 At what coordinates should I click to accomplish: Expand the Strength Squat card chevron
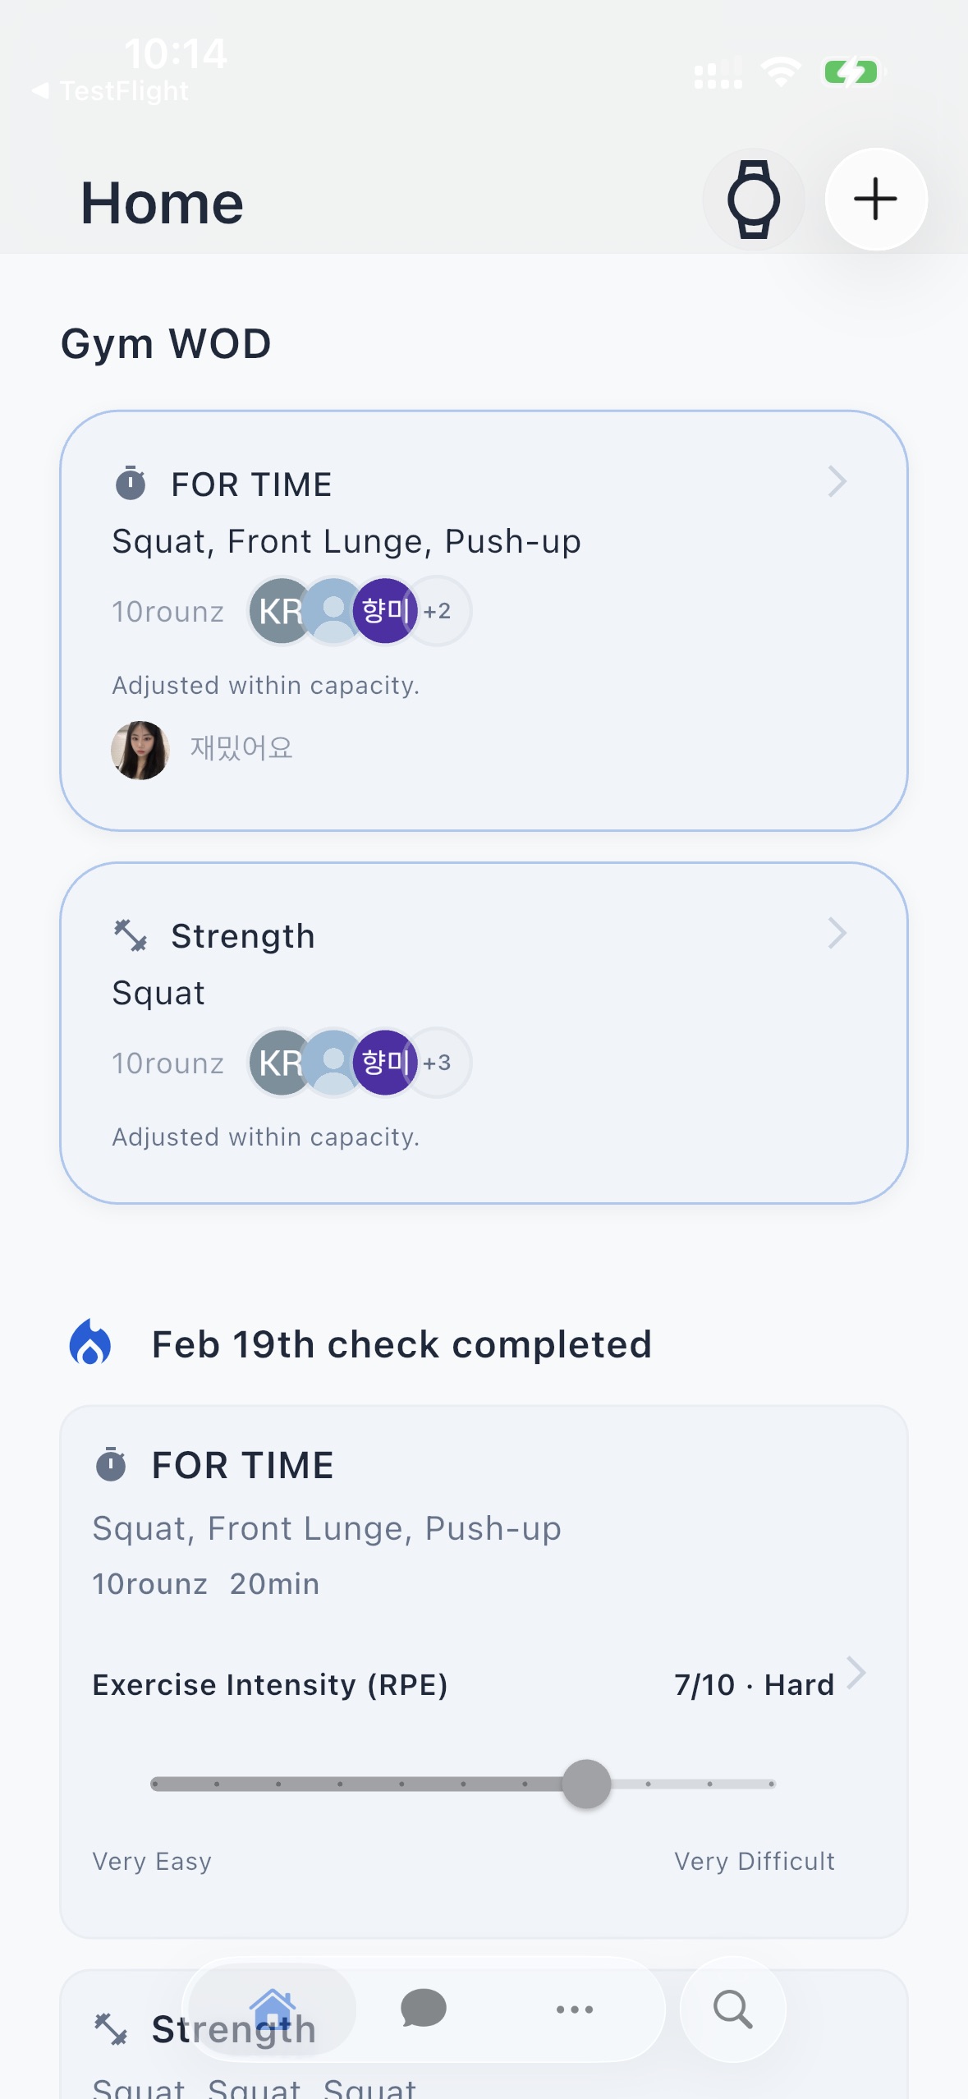click(x=836, y=934)
